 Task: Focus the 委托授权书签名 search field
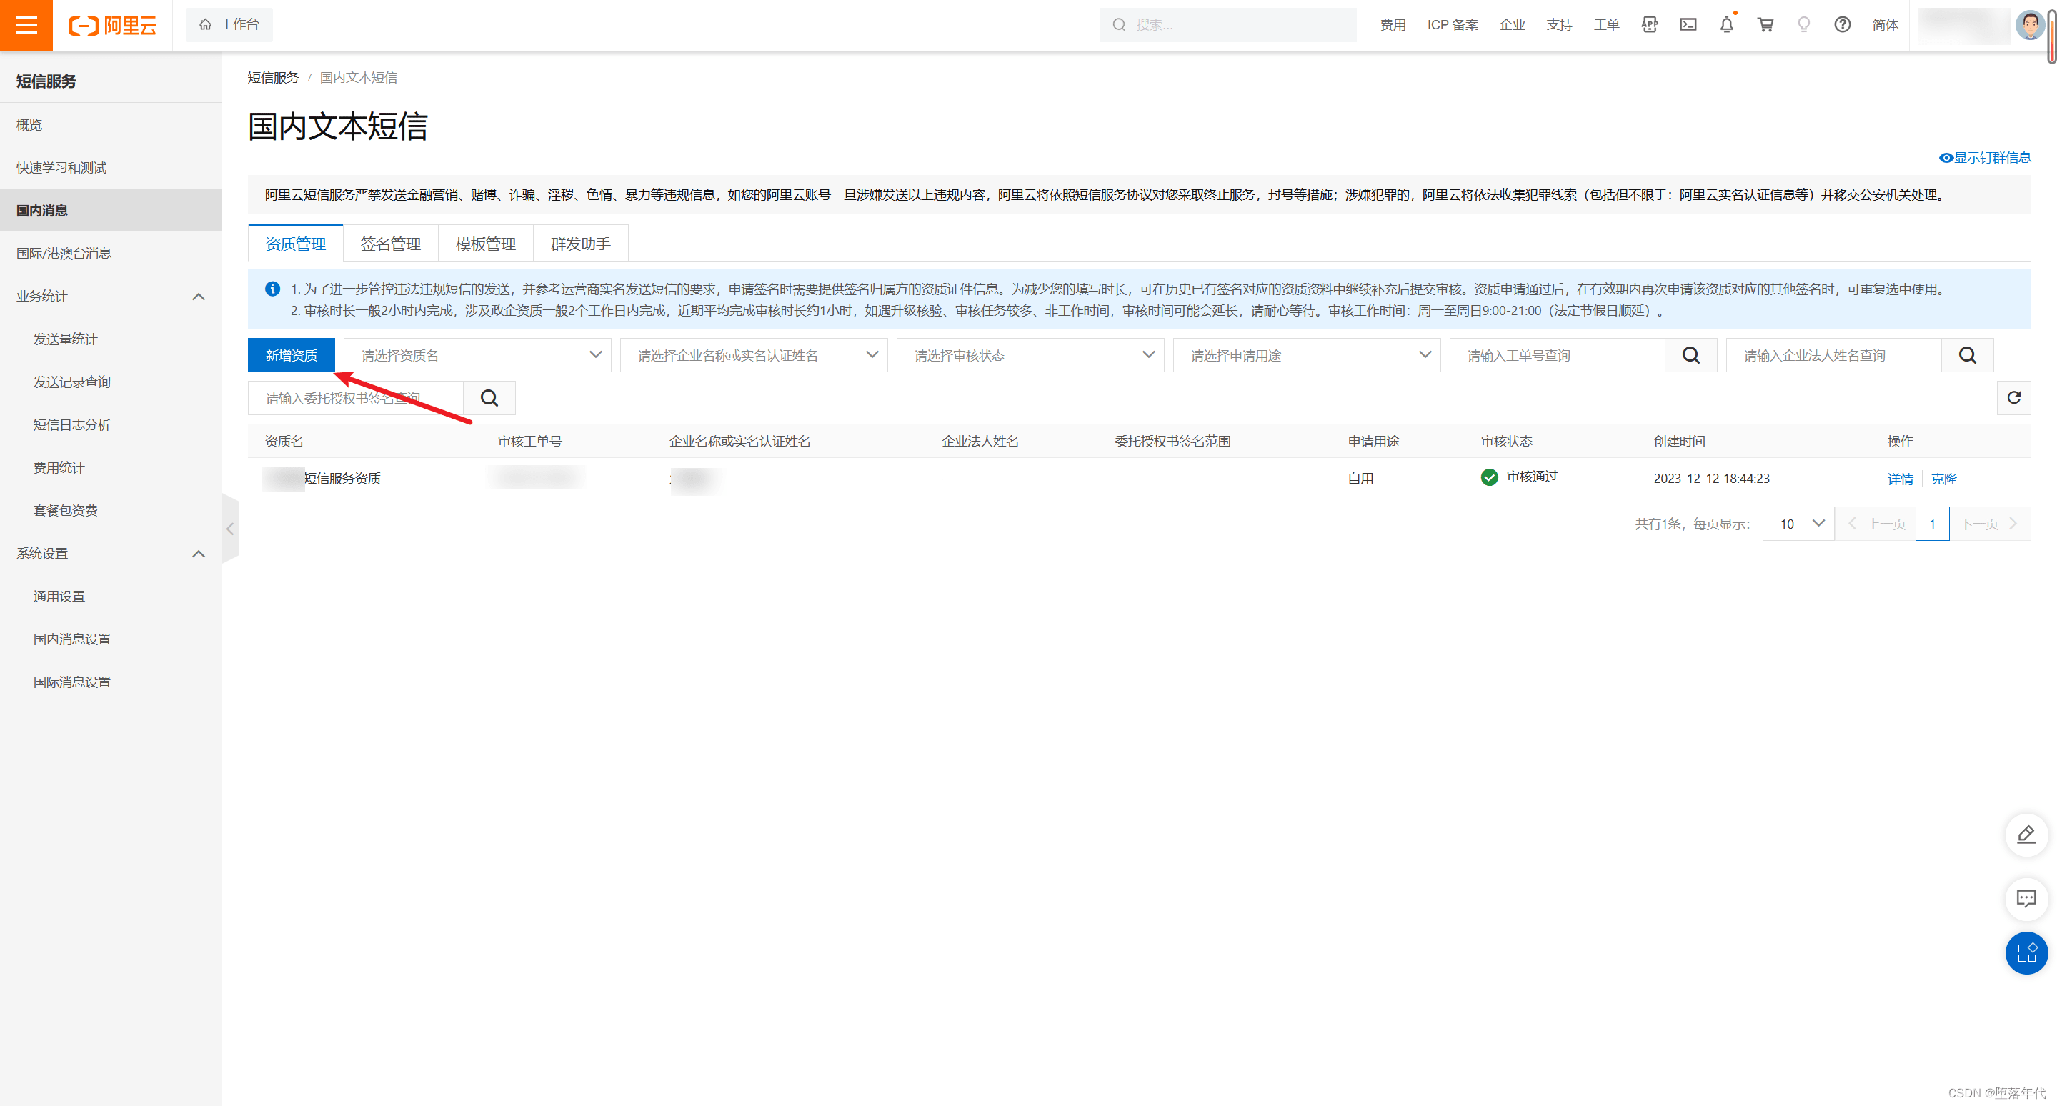point(355,398)
